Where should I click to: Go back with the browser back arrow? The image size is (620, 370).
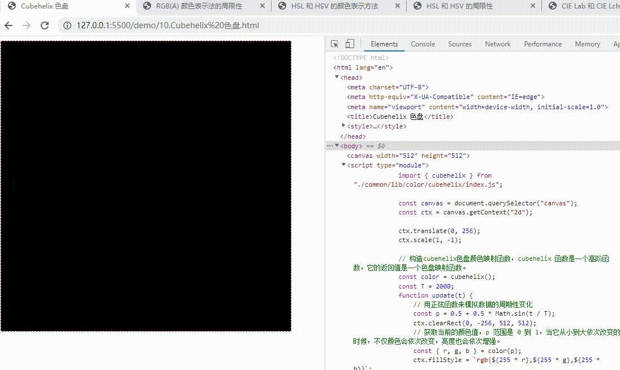(8, 25)
